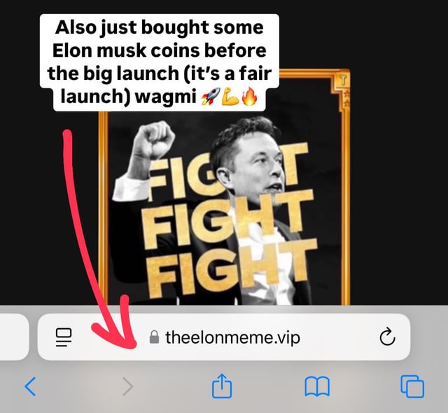Select the theelonmeme.vip address text
448x413 pixels.
click(x=232, y=337)
